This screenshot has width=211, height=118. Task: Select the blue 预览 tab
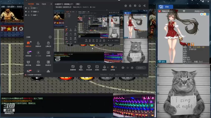pyautogui.click(x=165, y=7)
